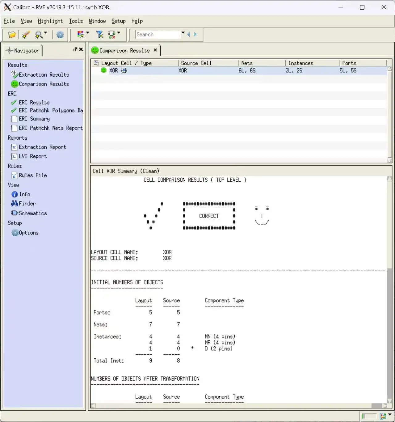The image size is (395, 422).
Task: Click the summary pane vertical scrollbar
Action: 389,290
